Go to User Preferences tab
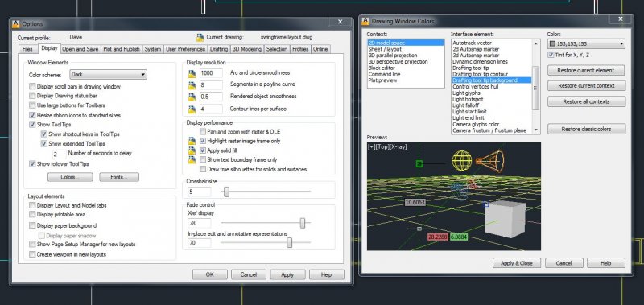This screenshot has width=644, height=305. [x=186, y=49]
